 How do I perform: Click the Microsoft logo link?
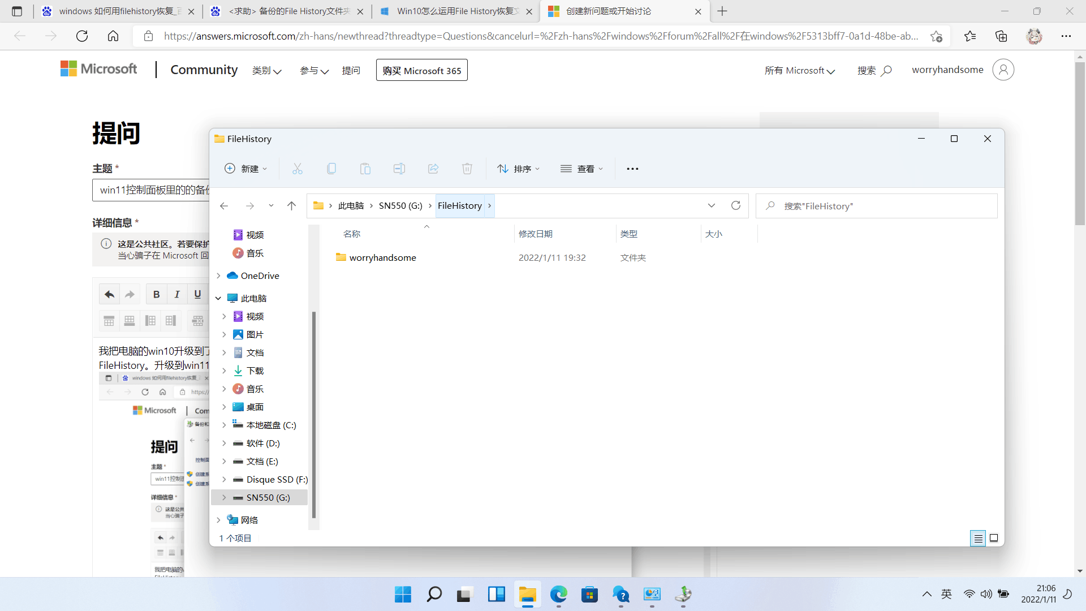point(99,69)
